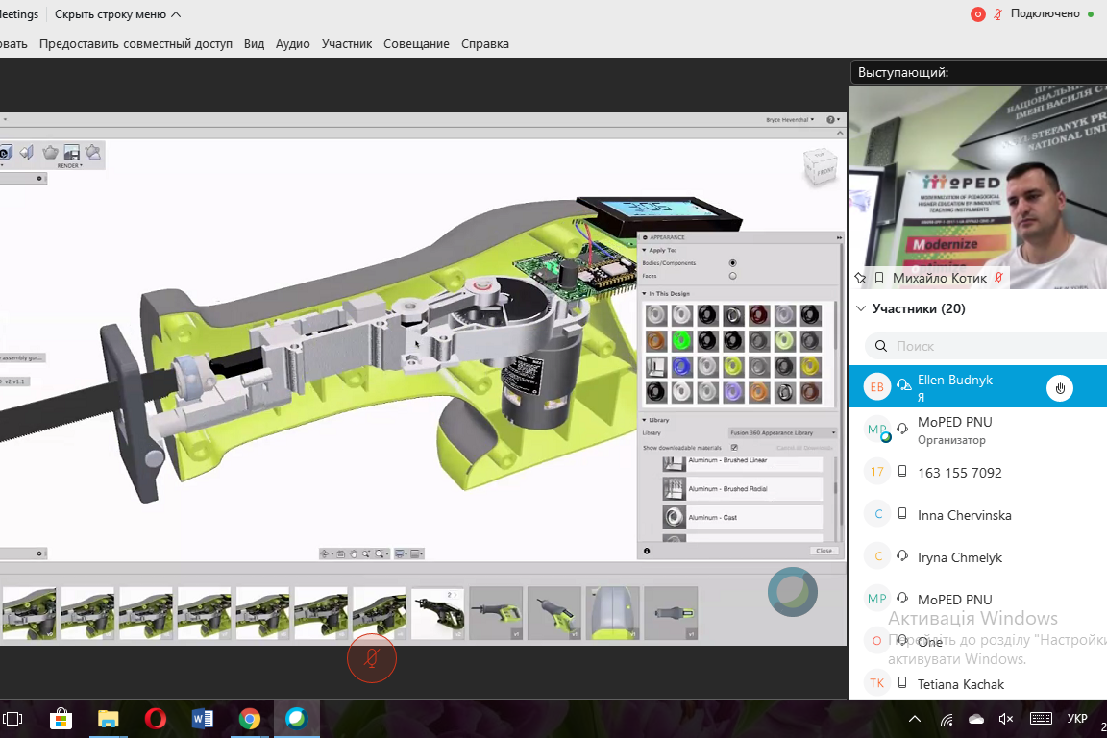This screenshot has height=738, width=1107.
Task: Open Opera browser from the taskbar
Action: 155,719
